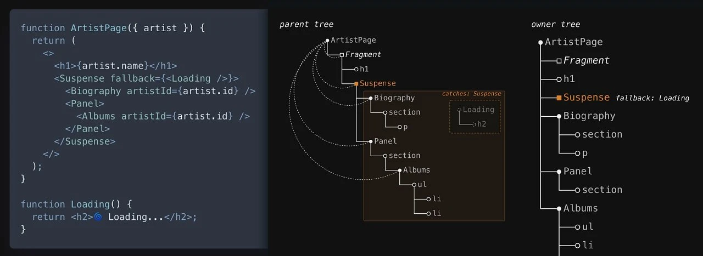Click the closing '</Suspense>' tag in code
The width and height of the screenshot is (703, 256).
tap(85, 141)
